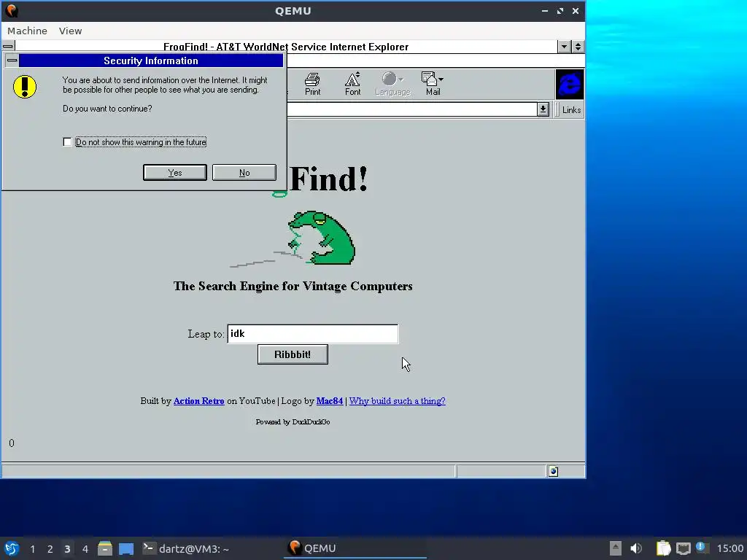Click the 15:00 clock in the tray
The height and width of the screenshot is (560, 747).
coord(729,548)
